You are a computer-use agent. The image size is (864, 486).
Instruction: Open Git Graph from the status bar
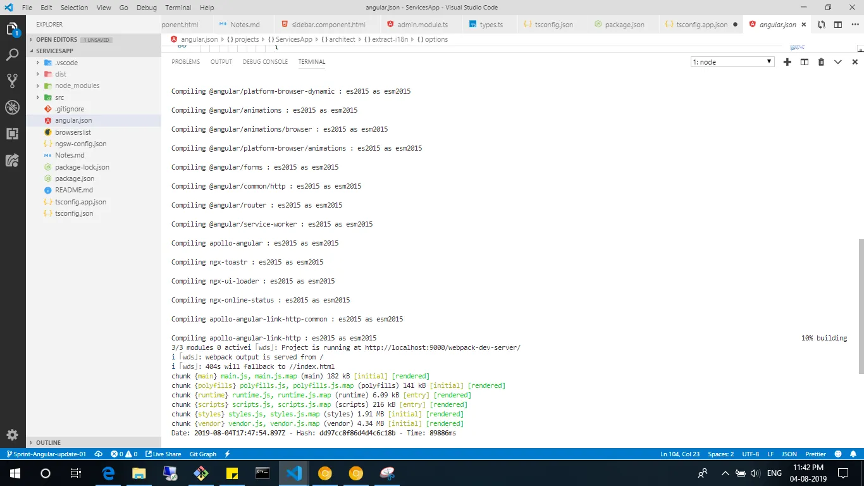pyautogui.click(x=203, y=454)
